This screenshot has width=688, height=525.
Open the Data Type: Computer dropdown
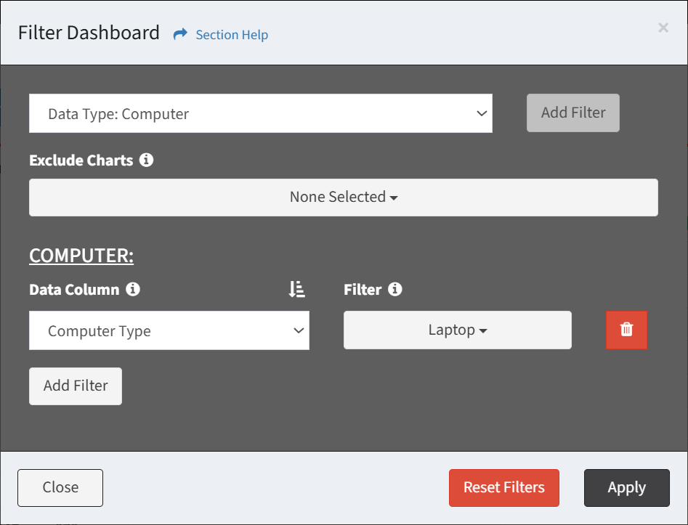click(x=261, y=113)
